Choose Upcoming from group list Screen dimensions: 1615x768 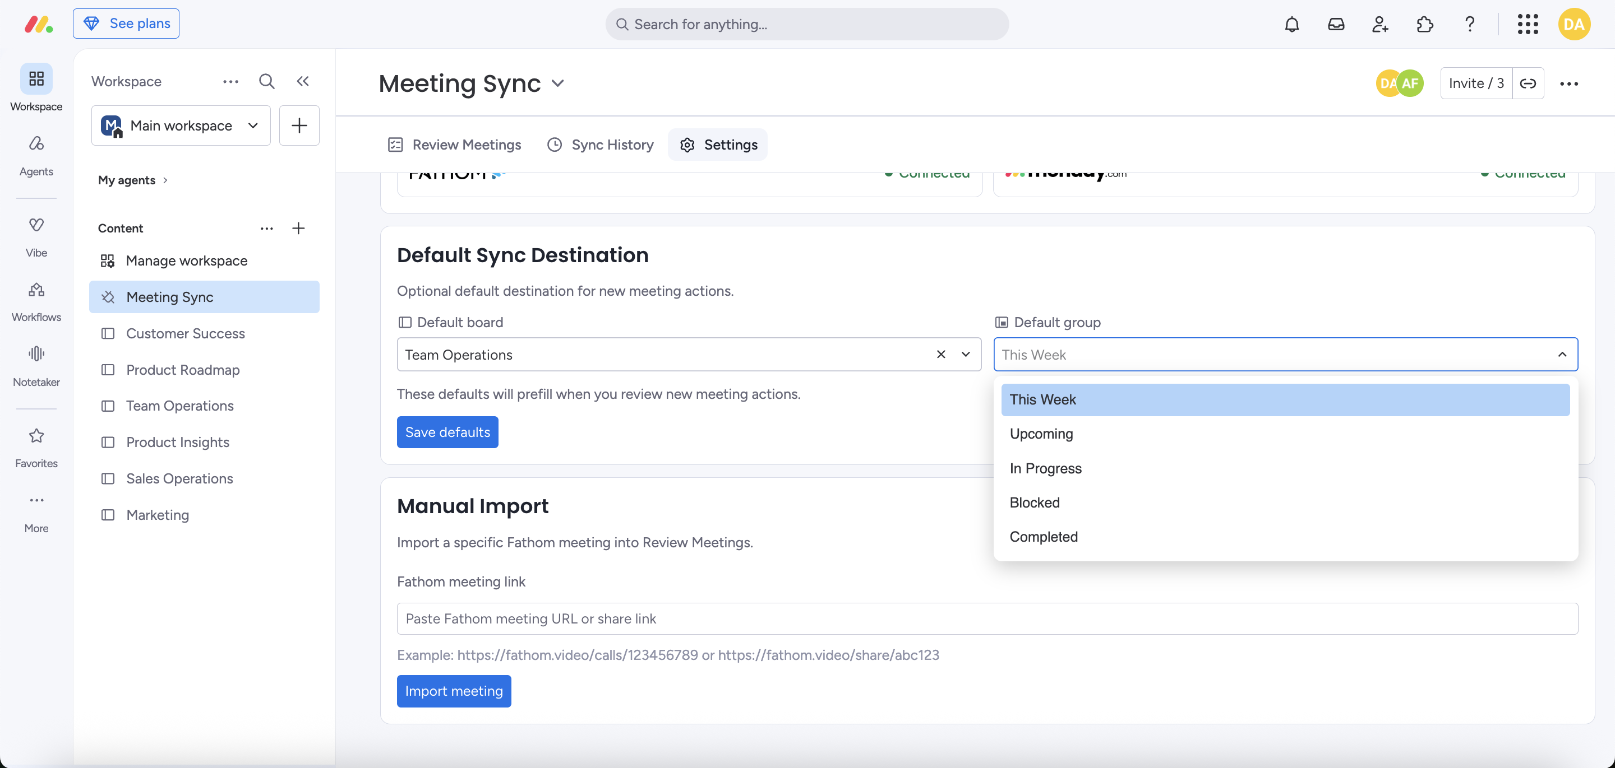click(1285, 434)
